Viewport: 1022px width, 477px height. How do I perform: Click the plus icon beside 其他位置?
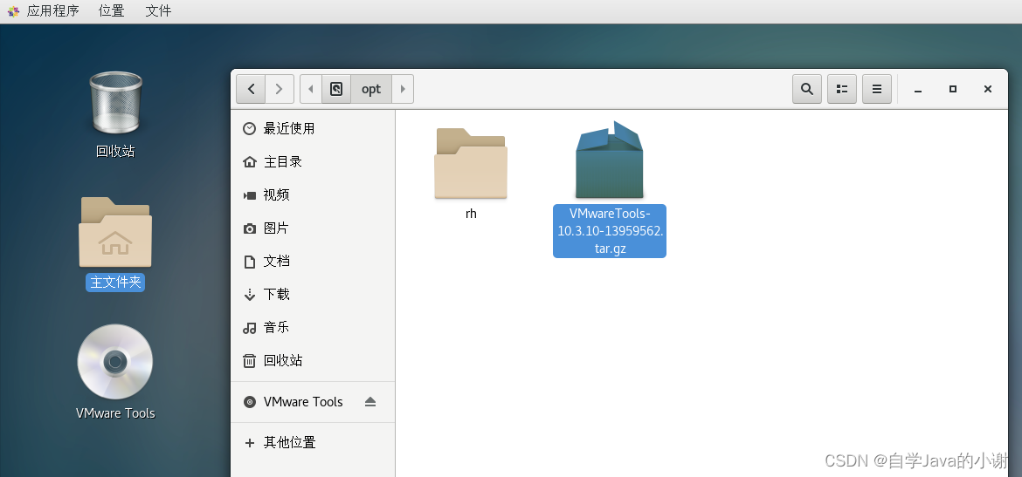tap(249, 443)
